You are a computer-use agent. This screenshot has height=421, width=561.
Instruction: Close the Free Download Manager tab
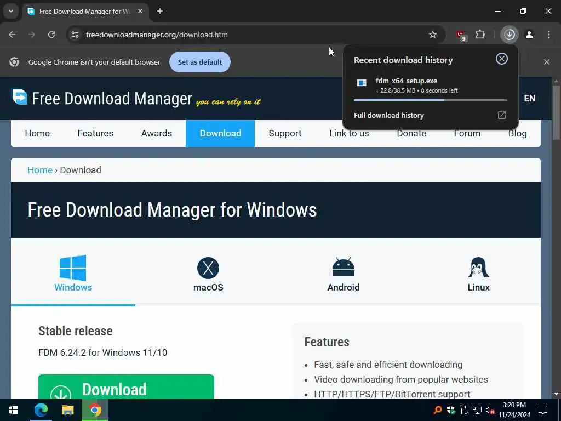click(x=140, y=11)
